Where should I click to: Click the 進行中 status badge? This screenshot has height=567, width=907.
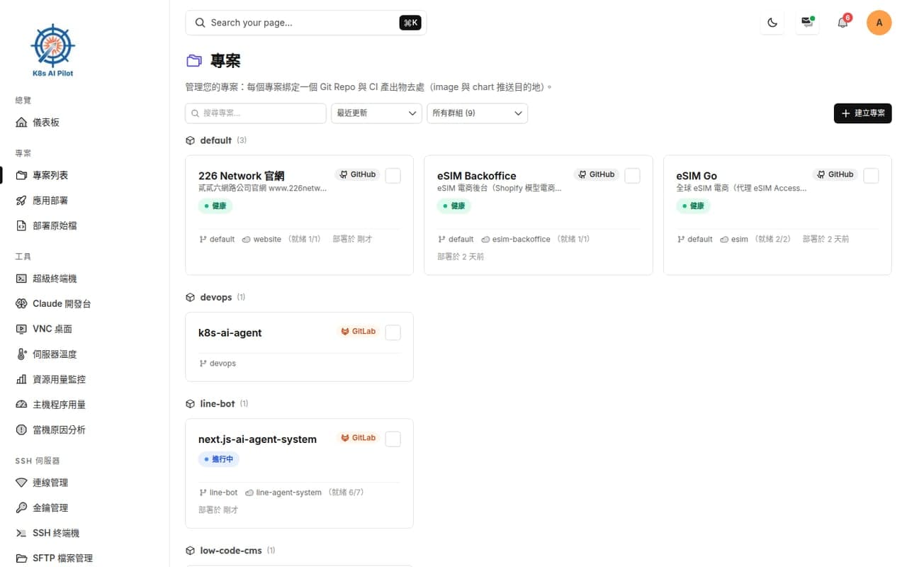(219, 459)
